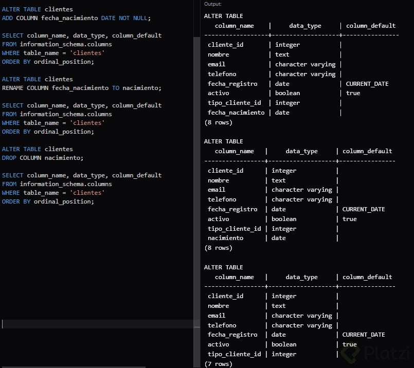The image size is (414, 368).
Task: Click the 'DROP COLUMN nacimiento' line
Action: tap(43, 158)
